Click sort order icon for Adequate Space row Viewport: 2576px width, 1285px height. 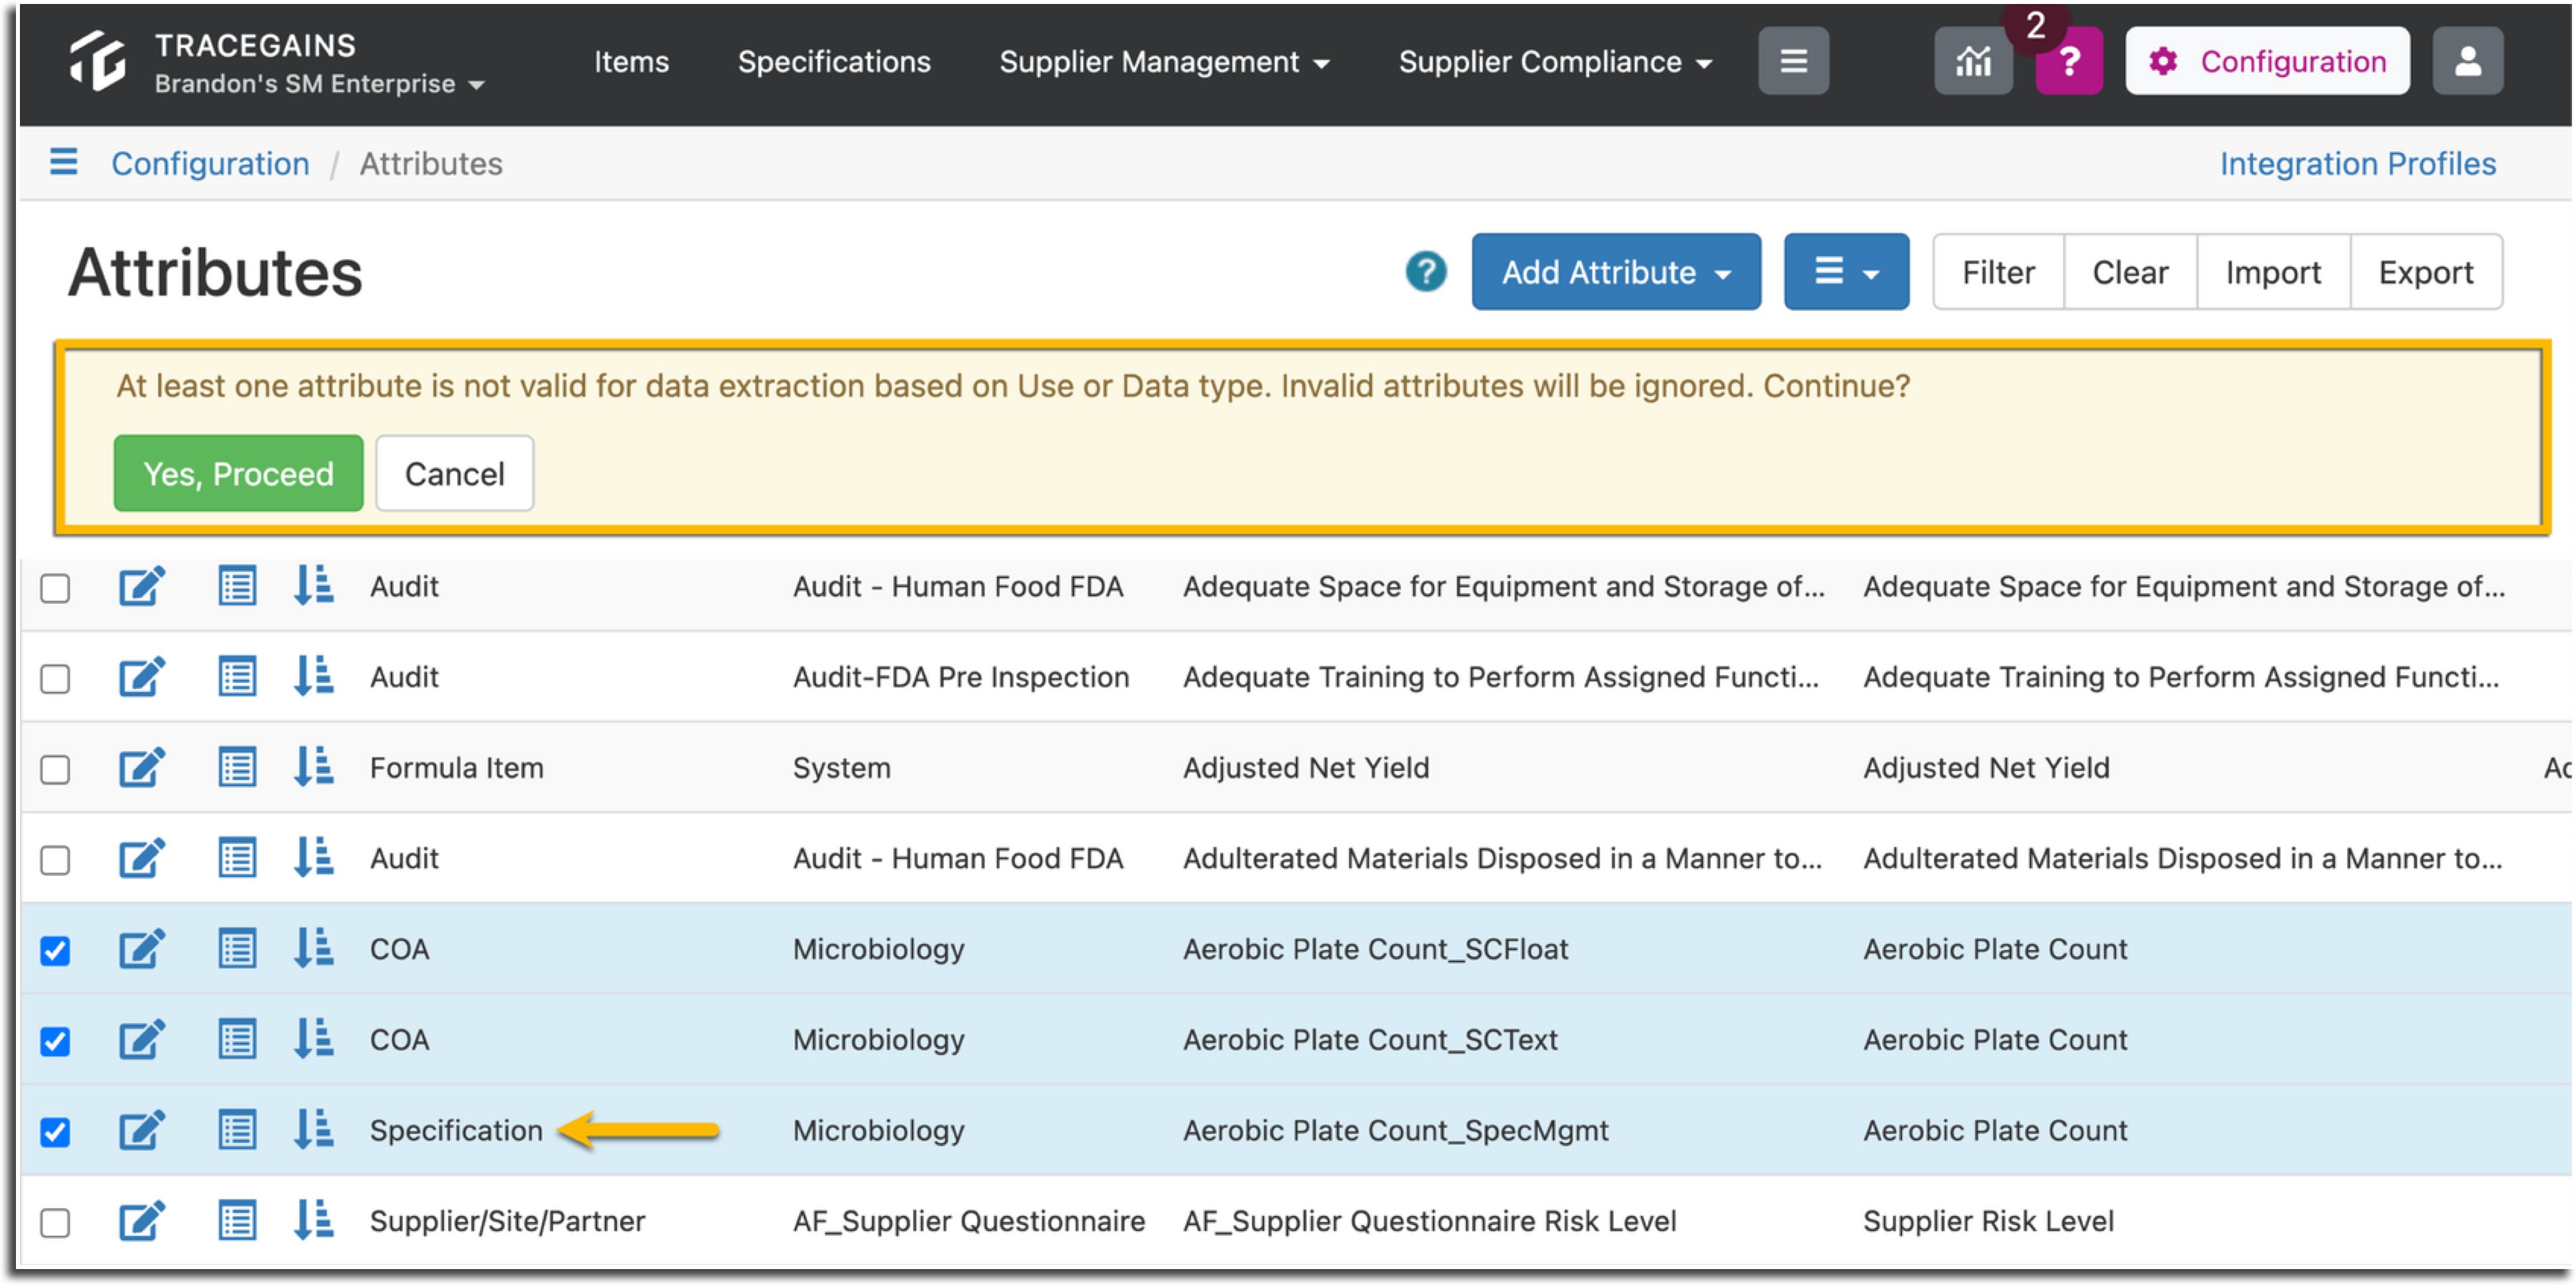[x=313, y=586]
